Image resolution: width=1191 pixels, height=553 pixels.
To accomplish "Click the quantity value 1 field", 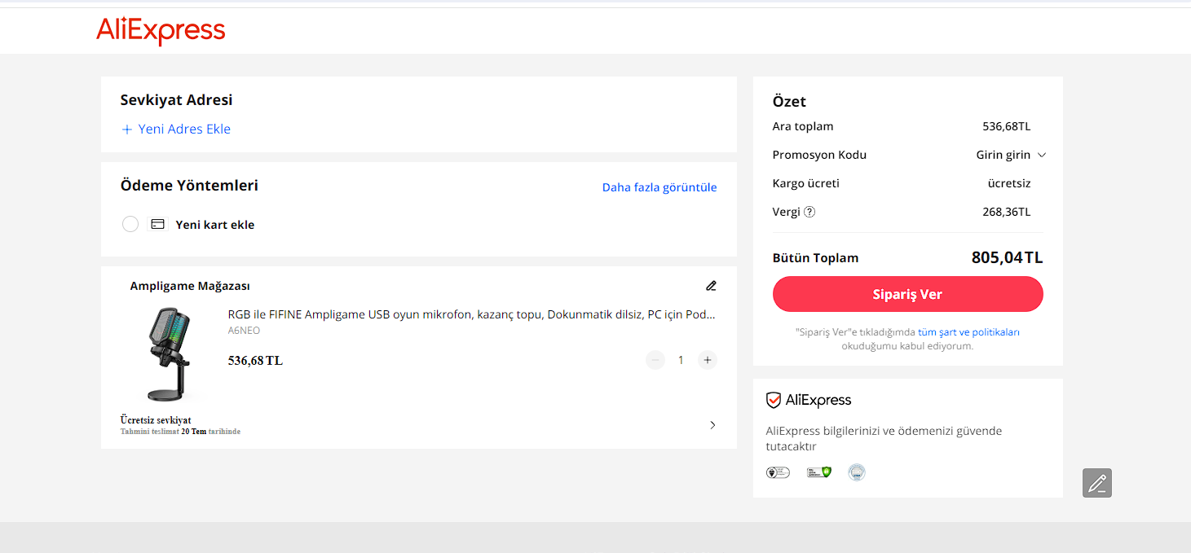I will click(682, 360).
